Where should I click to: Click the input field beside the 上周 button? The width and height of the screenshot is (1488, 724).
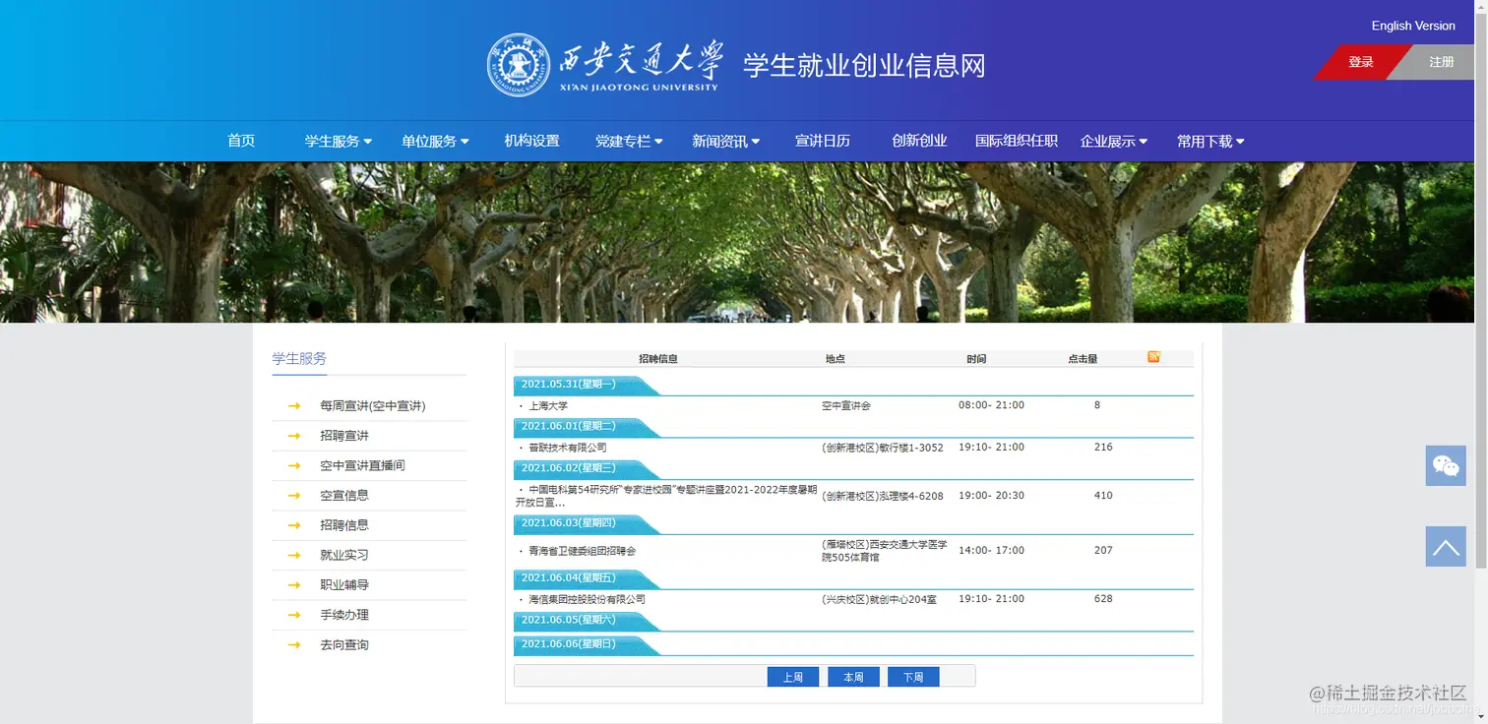click(638, 676)
